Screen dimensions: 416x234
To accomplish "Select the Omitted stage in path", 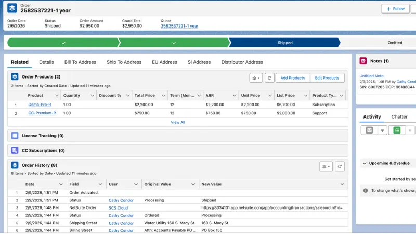I will tap(395, 43).
